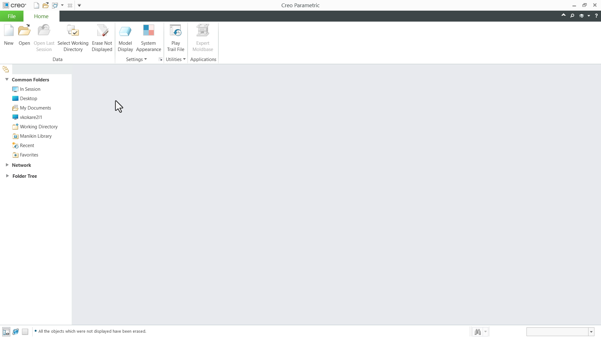Screen dimensions: 601x338
Task: Open the selection filter combo box
Action: (560, 332)
